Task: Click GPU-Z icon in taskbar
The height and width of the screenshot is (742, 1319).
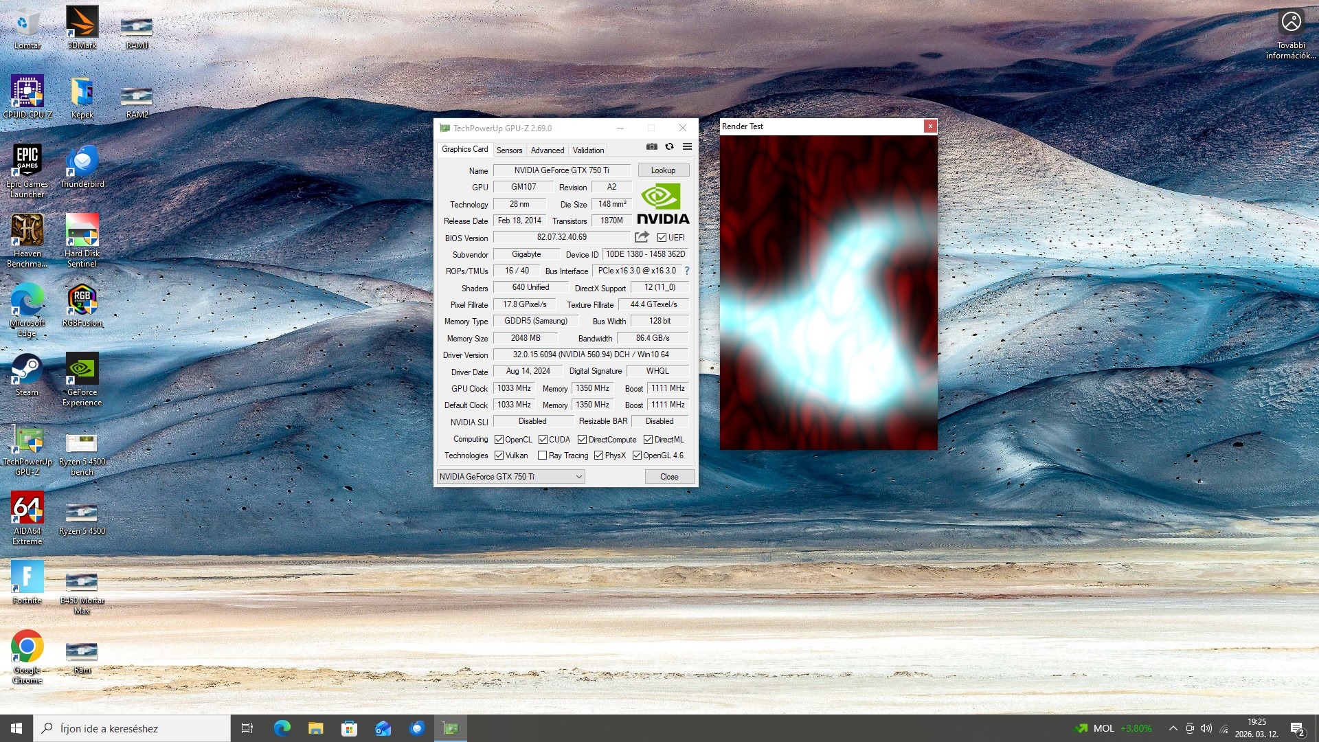Action: 451,728
